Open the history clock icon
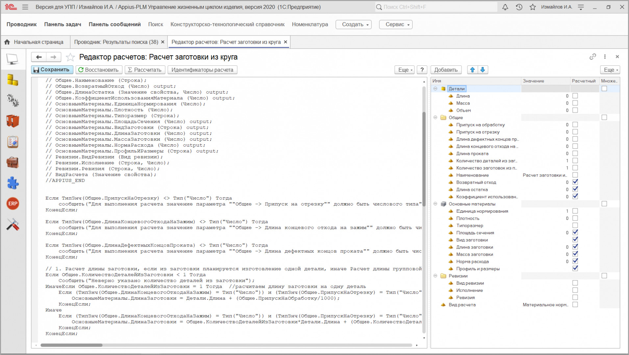 [x=519, y=7]
